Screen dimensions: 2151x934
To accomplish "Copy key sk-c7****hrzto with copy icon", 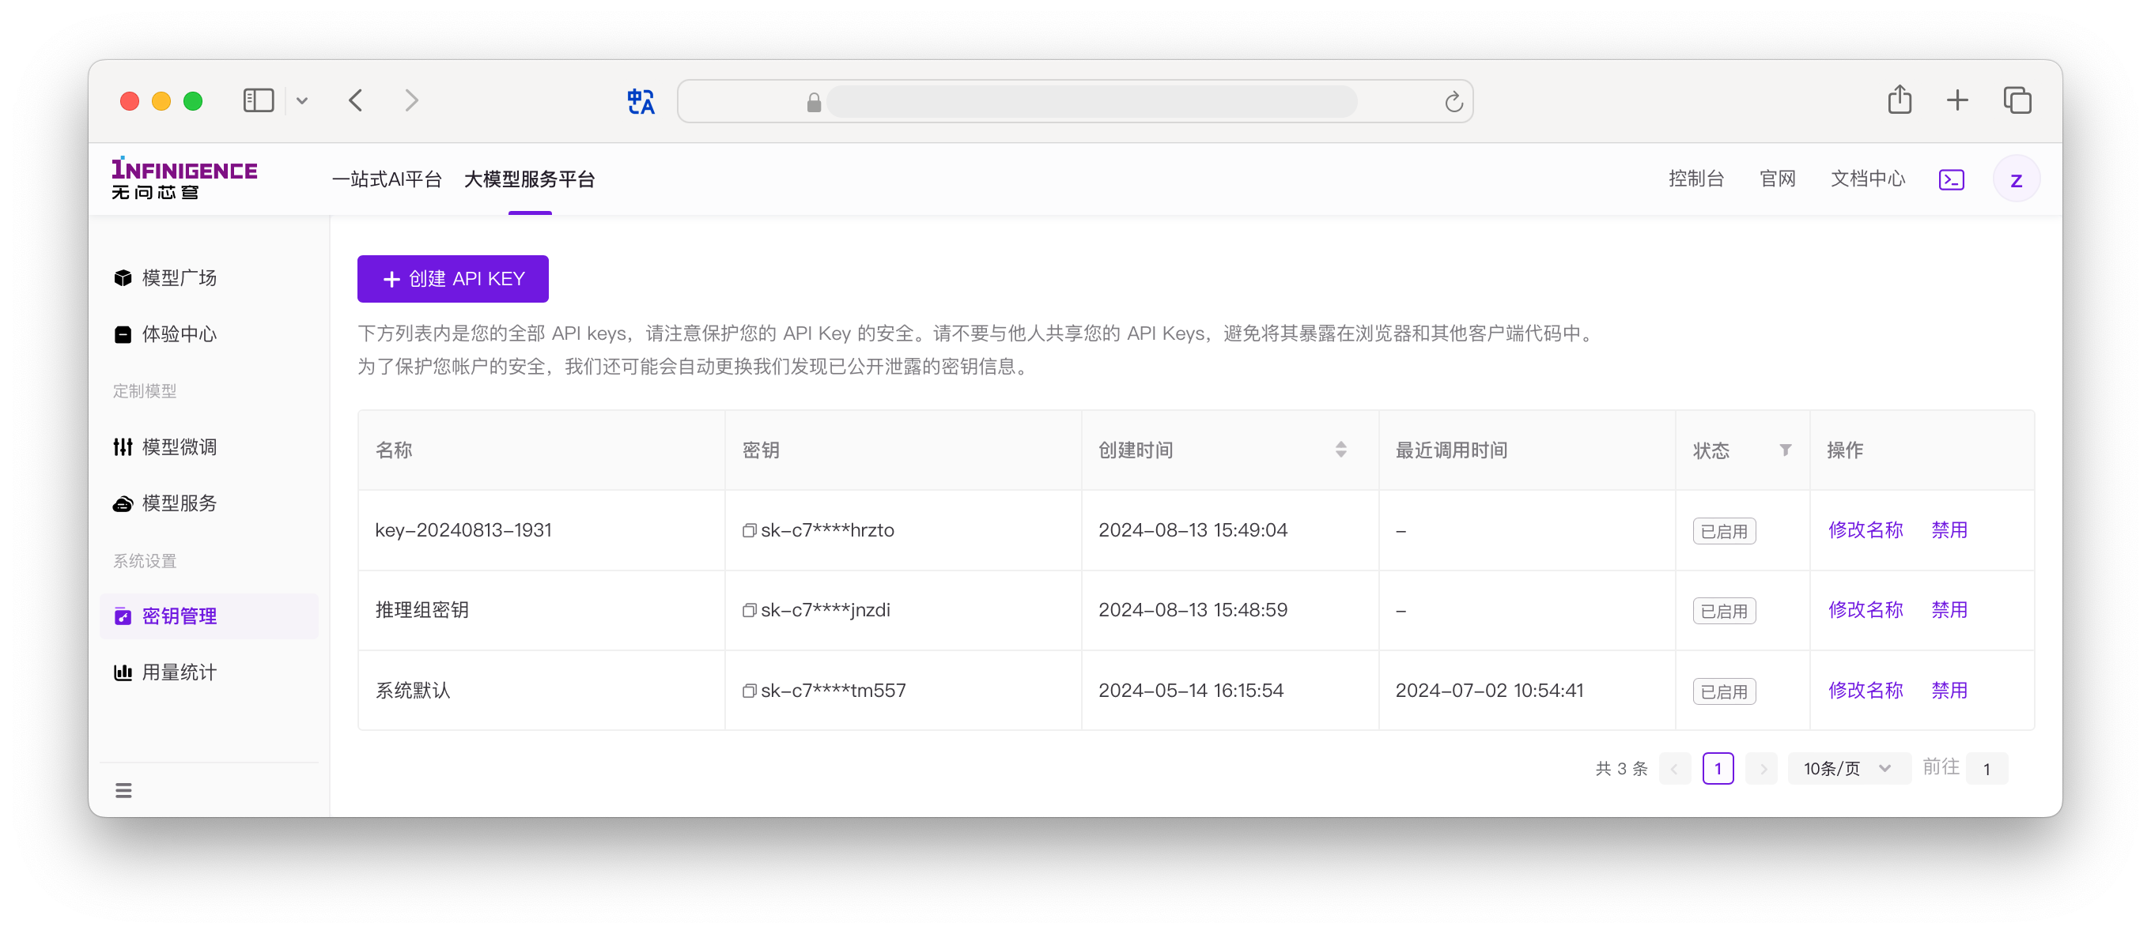I will [x=749, y=531].
